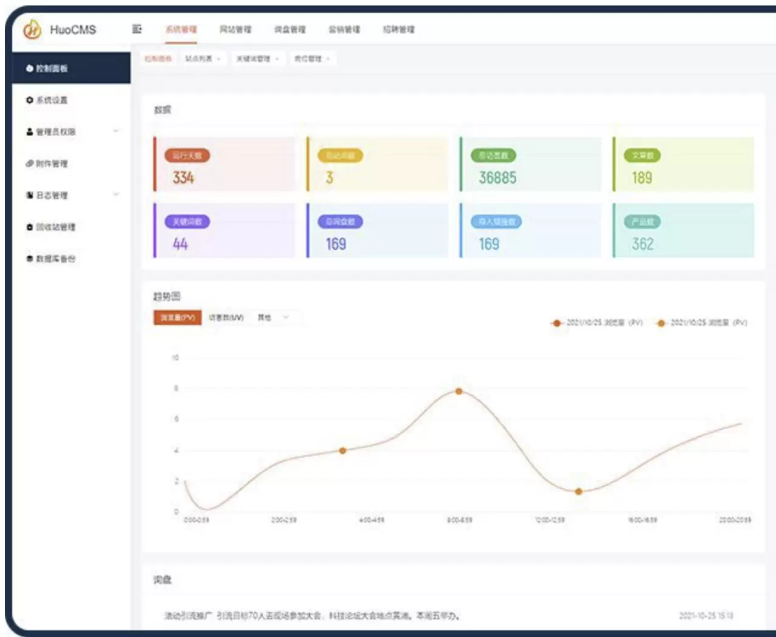
Task: Click the peak data point near 8:00-8:59
Action: (459, 391)
